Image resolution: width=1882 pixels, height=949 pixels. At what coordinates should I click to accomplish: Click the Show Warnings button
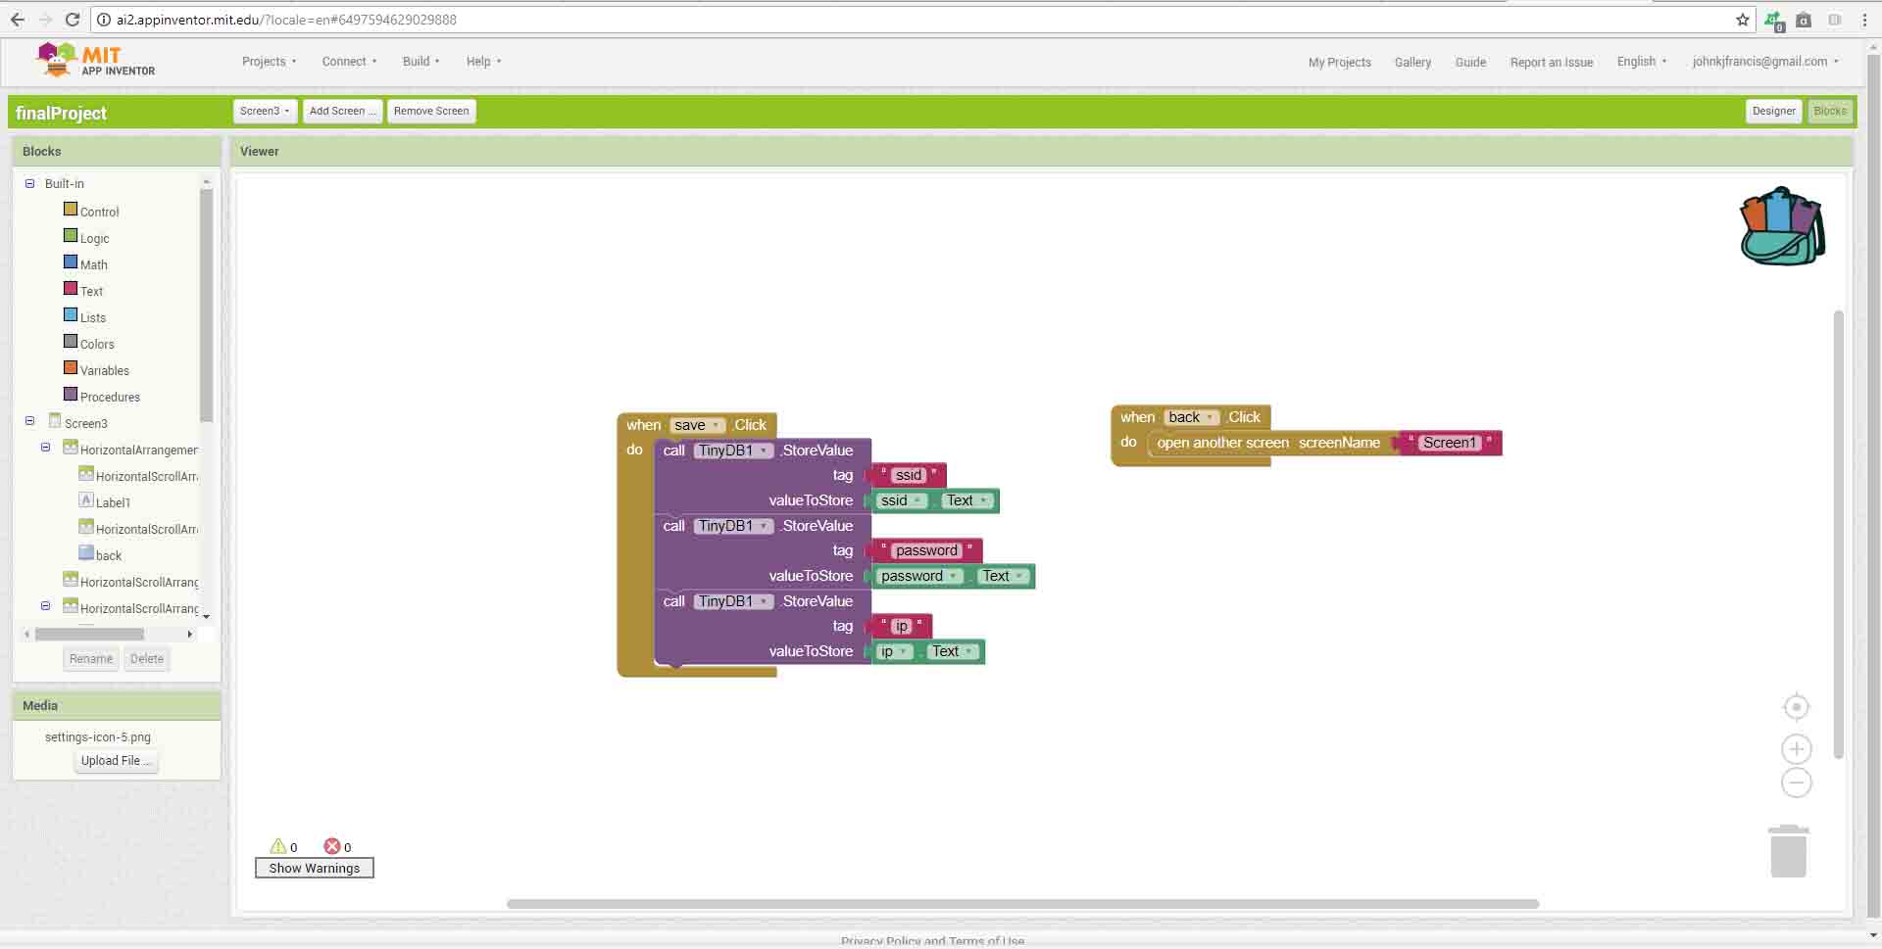(314, 868)
